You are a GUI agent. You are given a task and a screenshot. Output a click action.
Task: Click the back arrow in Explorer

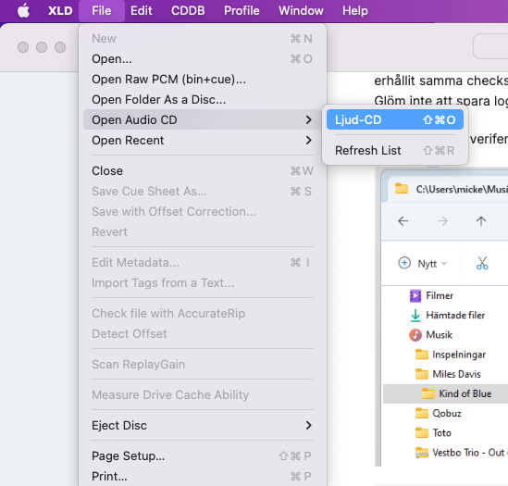coord(403,221)
